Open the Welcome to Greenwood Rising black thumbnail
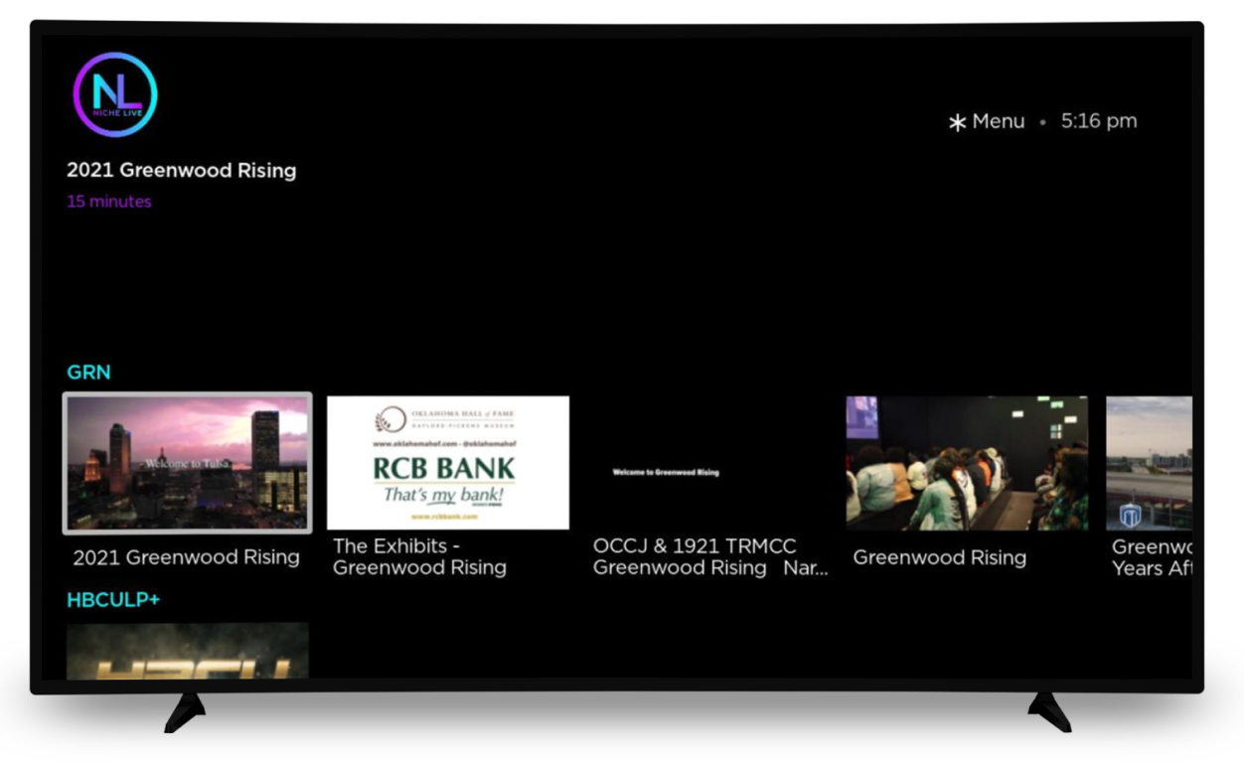This screenshot has width=1244, height=763. (x=708, y=463)
